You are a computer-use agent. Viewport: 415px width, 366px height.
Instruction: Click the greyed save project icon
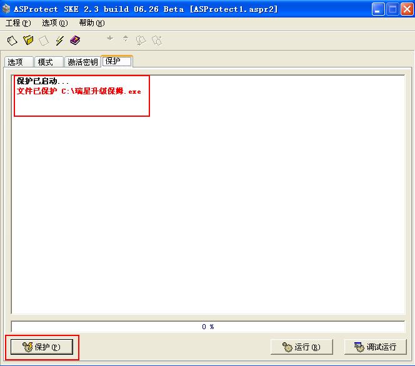click(44, 41)
